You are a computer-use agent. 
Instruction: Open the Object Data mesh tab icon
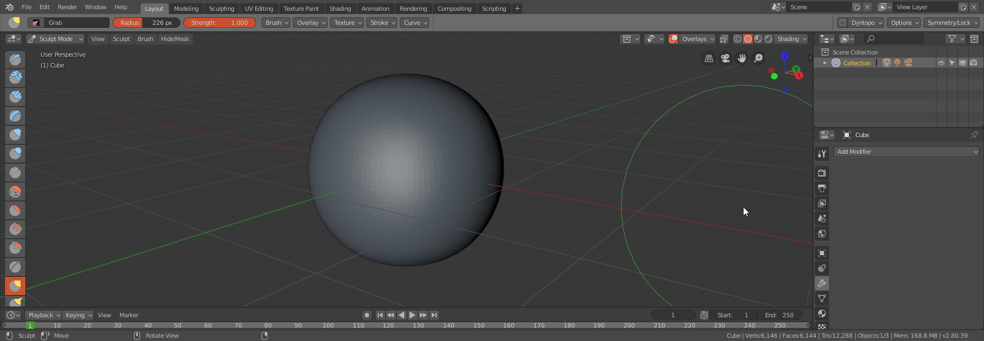(822, 298)
